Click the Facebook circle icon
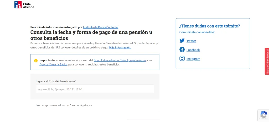The height and width of the screenshot is (122, 269). click(182, 49)
